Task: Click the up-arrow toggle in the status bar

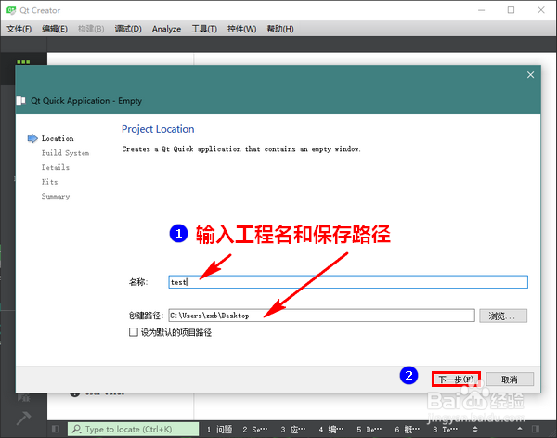Action: pos(520,429)
